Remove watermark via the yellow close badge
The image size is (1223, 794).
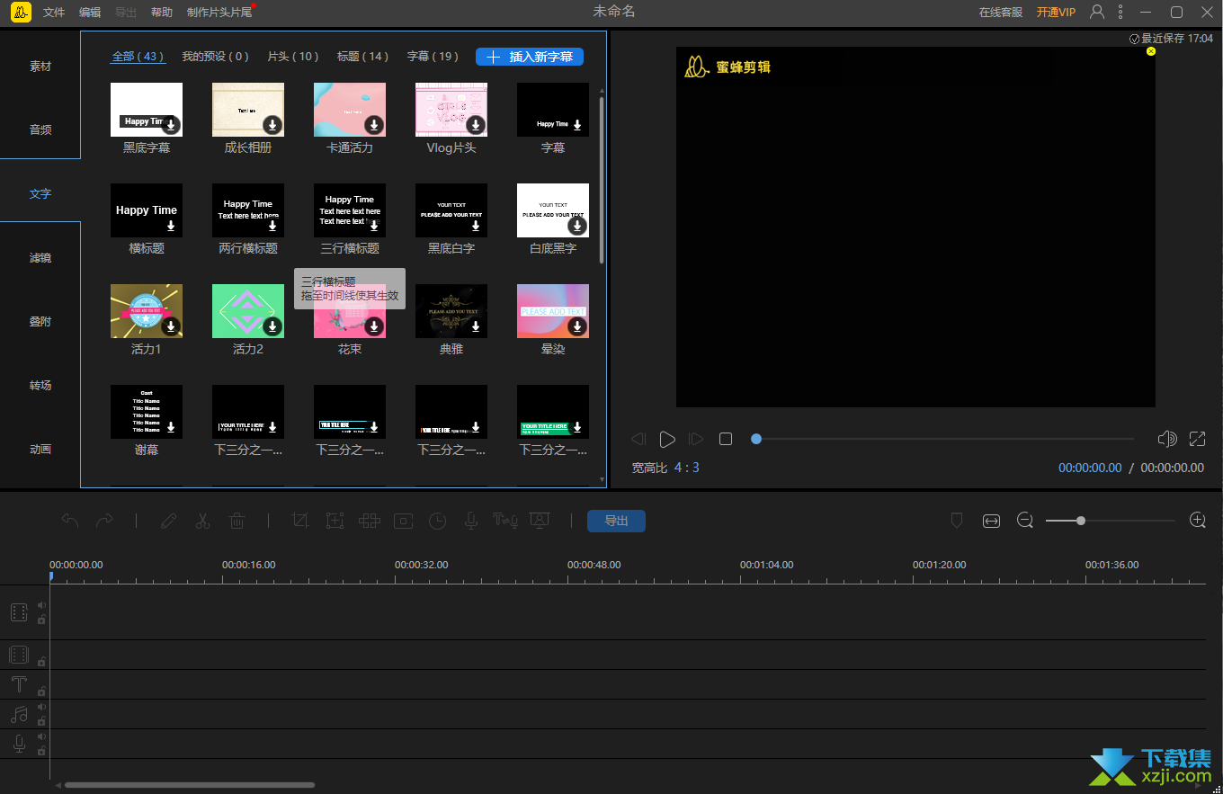pos(1151,51)
